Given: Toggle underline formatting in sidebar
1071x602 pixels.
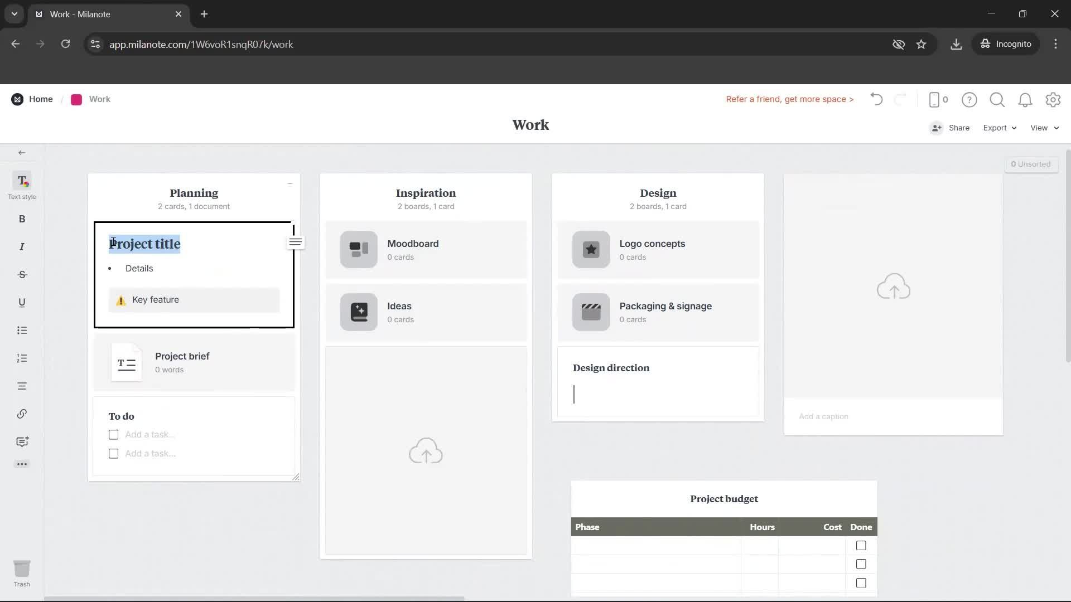Looking at the screenshot, I should [22, 302].
